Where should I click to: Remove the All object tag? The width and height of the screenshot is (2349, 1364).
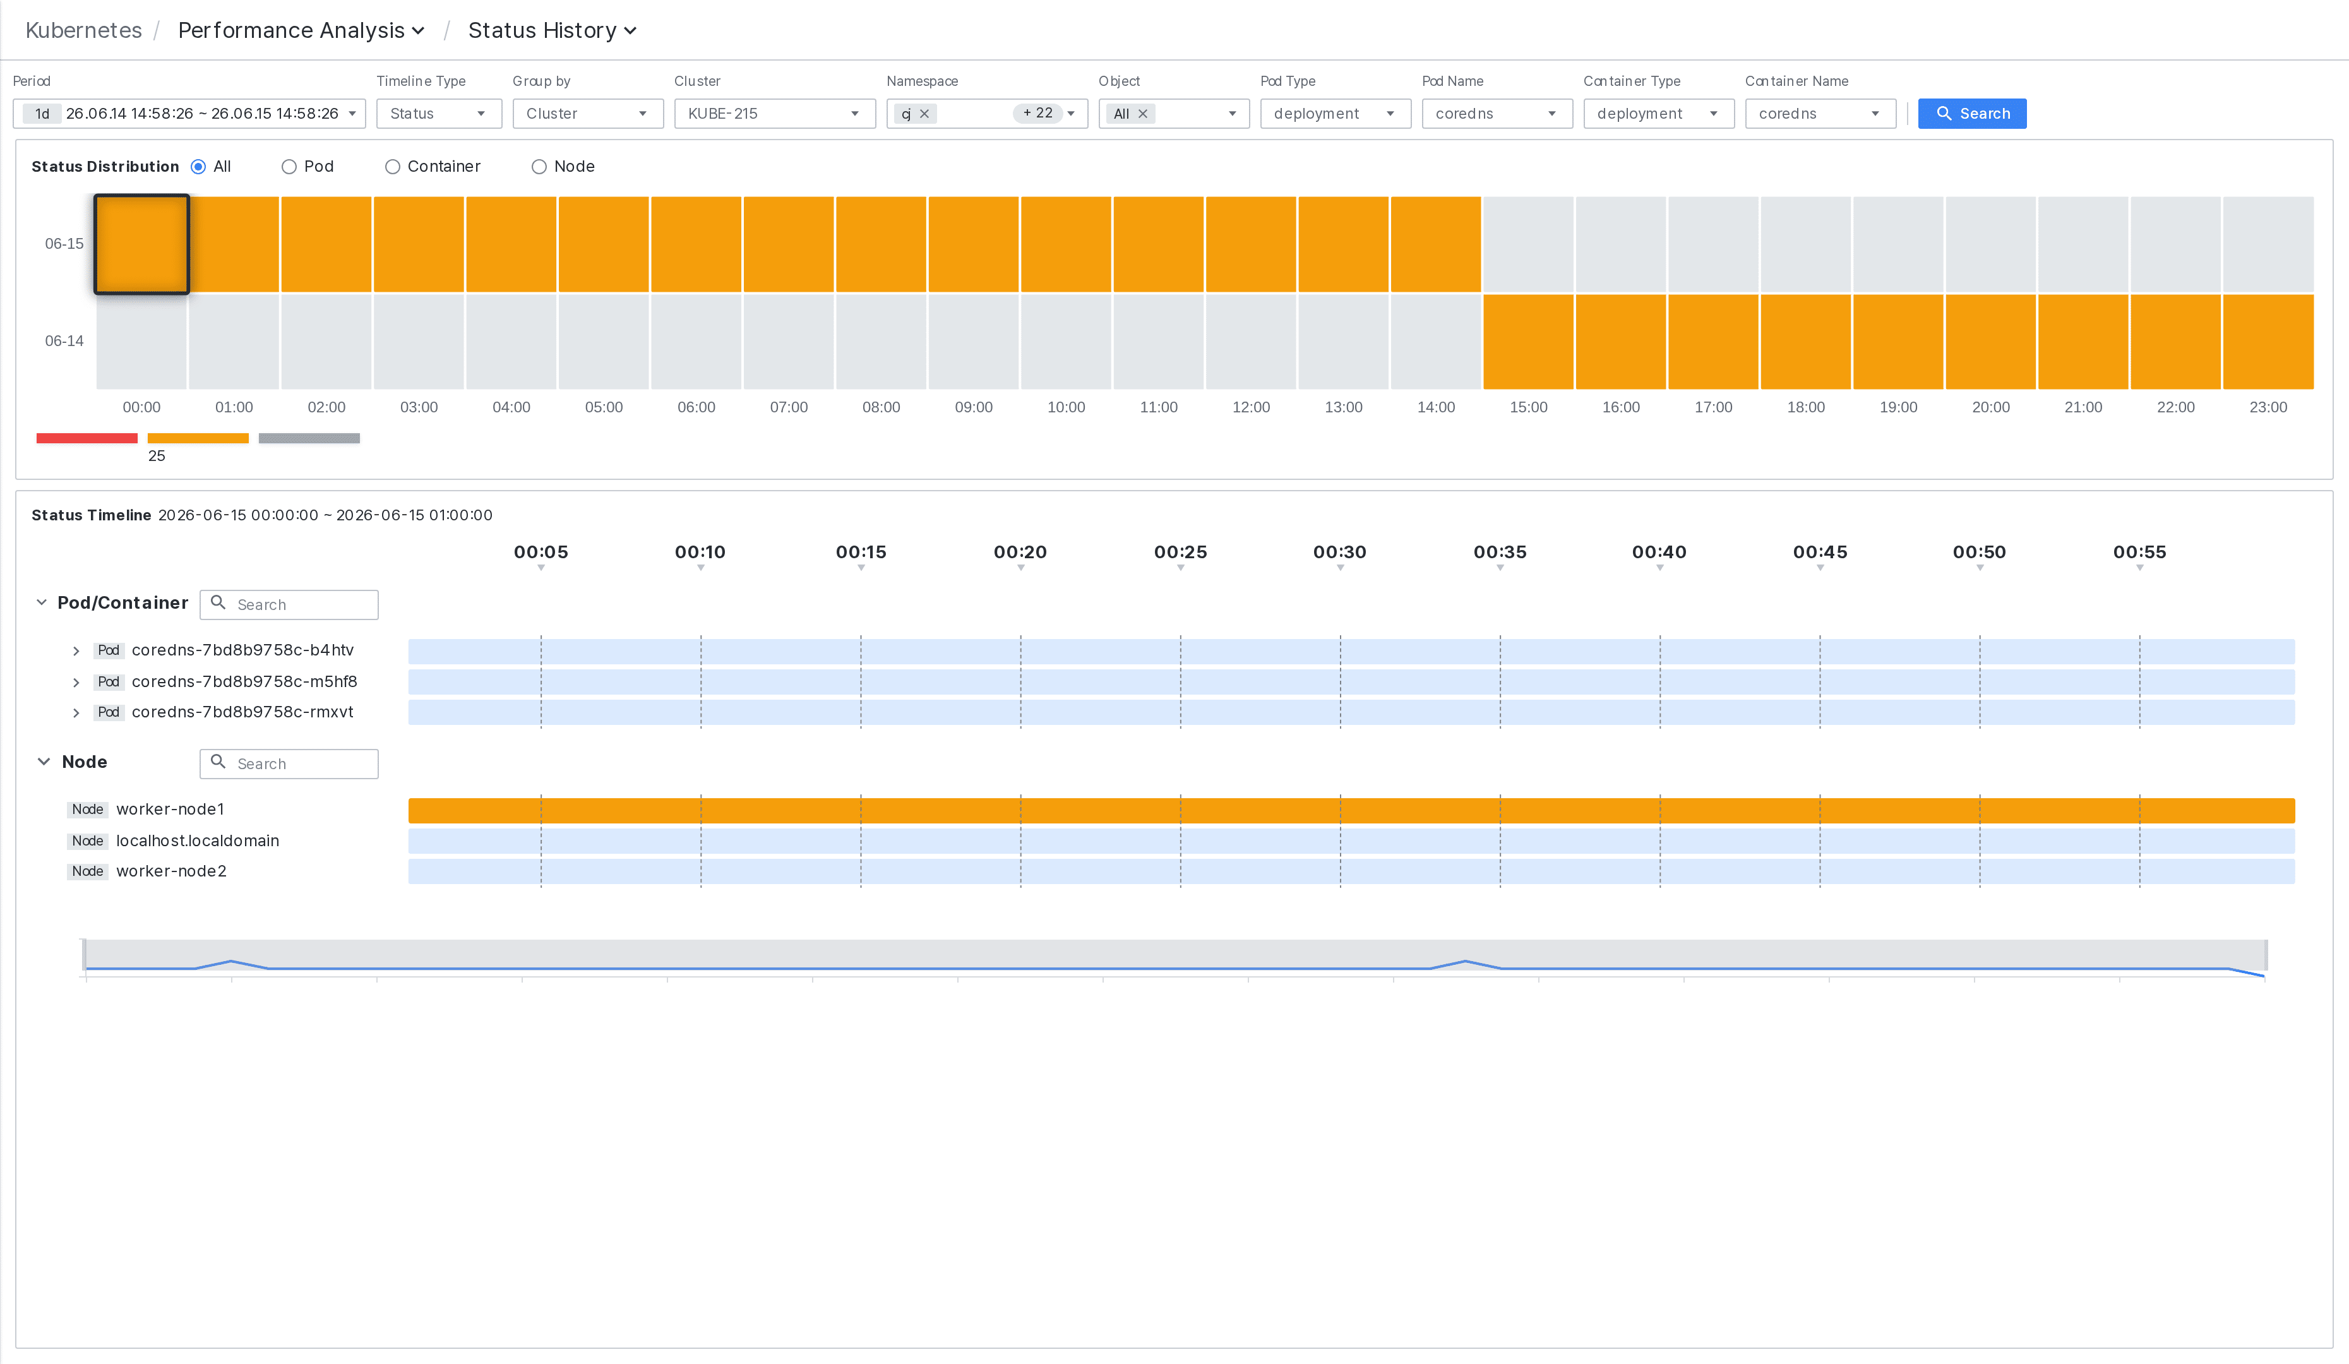1143,114
